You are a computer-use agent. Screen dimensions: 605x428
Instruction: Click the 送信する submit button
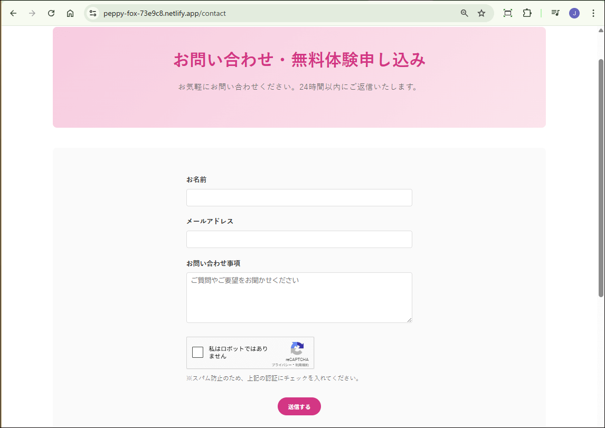299,406
